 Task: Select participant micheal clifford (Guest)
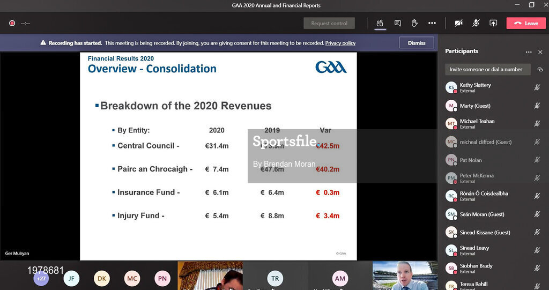[494, 142]
